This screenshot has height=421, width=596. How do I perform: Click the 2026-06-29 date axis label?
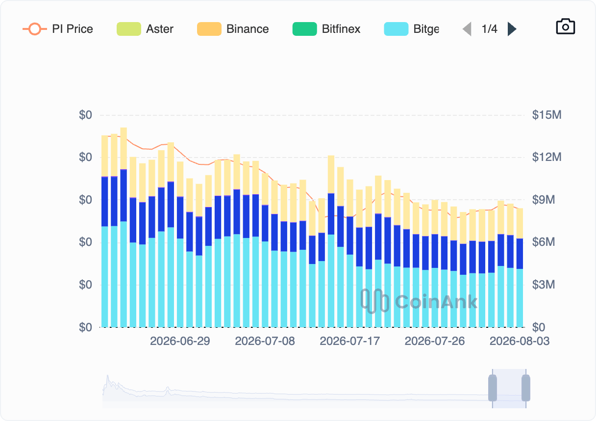click(x=180, y=341)
